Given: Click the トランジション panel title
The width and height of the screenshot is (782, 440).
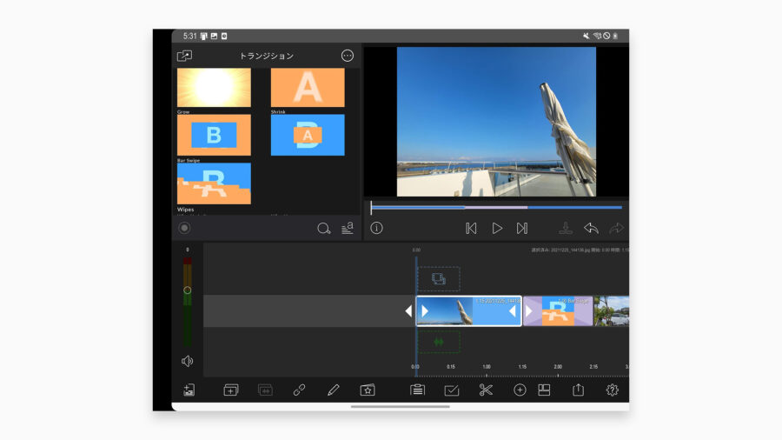Looking at the screenshot, I should coord(267,56).
